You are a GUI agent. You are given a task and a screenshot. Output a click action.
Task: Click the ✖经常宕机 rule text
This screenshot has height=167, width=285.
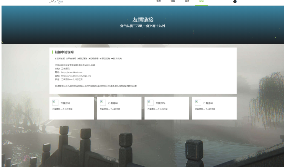point(60,58)
